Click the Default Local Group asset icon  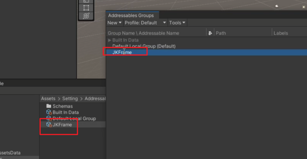pos(49,119)
